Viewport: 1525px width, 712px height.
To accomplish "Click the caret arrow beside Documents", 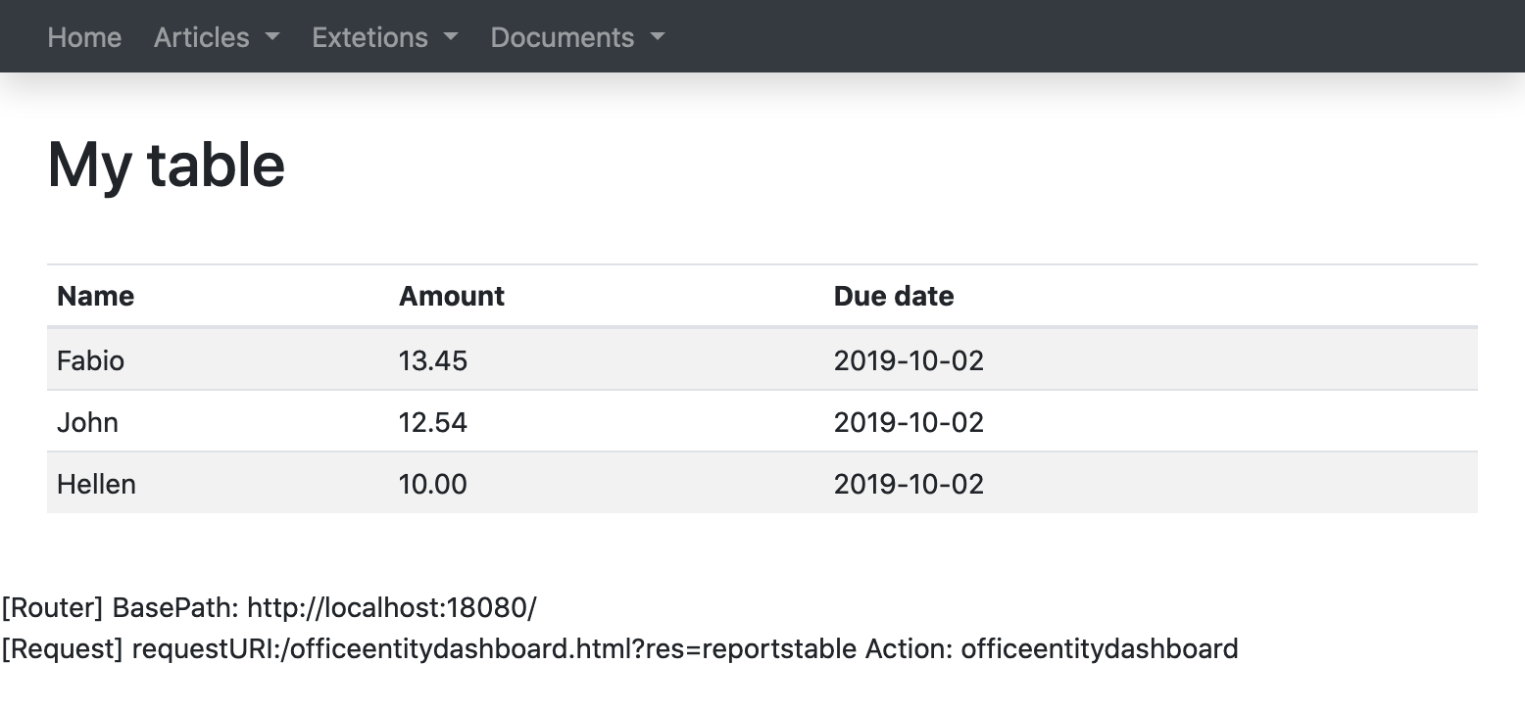I will pos(658,37).
